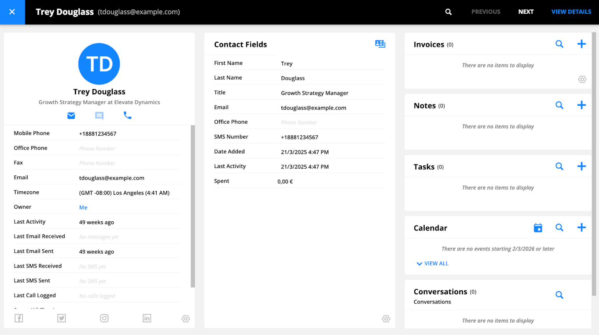Image resolution: width=599 pixels, height=335 pixels.
Task: Add a new note using the Notes plus icon
Action: [x=581, y=105]
